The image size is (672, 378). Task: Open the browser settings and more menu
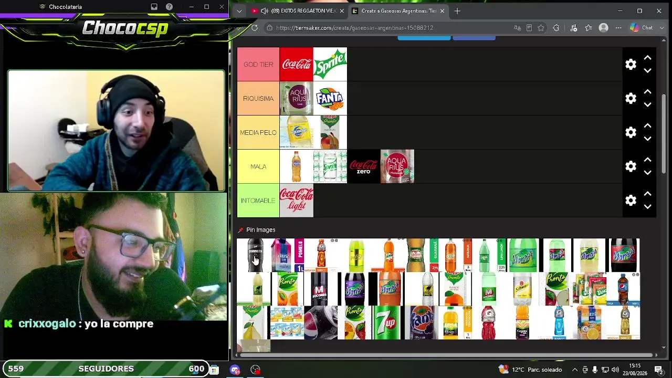coord(618,28)
